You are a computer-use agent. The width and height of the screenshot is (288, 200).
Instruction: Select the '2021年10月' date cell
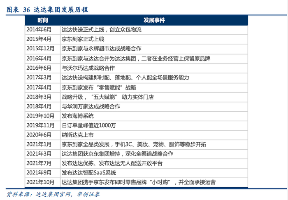point(43,182)
